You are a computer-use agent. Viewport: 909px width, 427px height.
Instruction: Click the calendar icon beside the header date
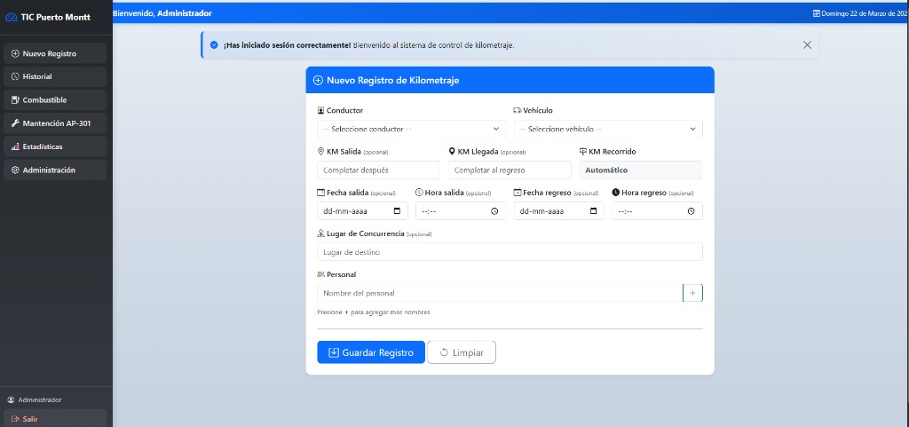tap(817, 13)
